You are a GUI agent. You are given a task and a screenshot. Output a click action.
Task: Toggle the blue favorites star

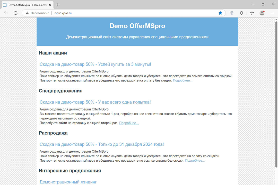(220, 13)
